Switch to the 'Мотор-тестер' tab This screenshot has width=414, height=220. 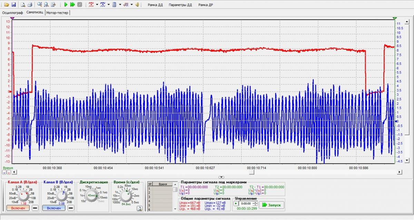(57, 12)
